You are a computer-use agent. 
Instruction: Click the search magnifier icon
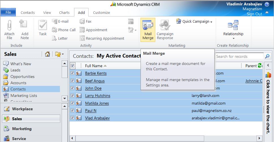[267, 56]
